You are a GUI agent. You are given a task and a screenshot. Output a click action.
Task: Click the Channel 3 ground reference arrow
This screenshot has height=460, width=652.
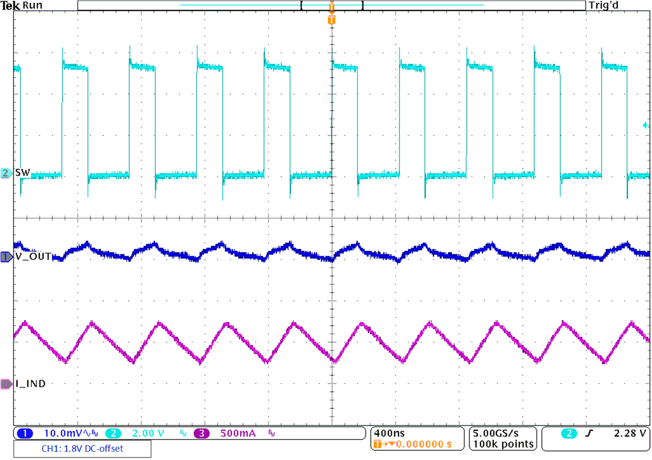pyautogui.click(x=5, y=385)
